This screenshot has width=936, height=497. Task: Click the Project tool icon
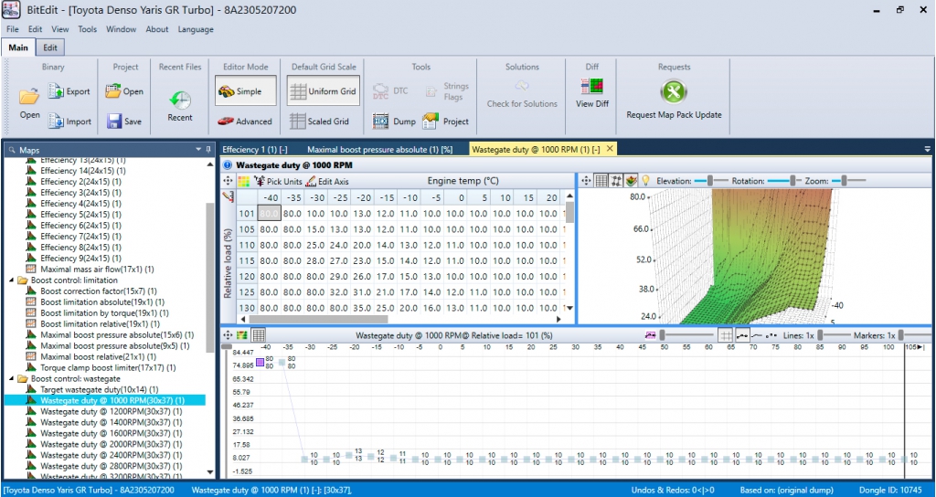(431, 122)
